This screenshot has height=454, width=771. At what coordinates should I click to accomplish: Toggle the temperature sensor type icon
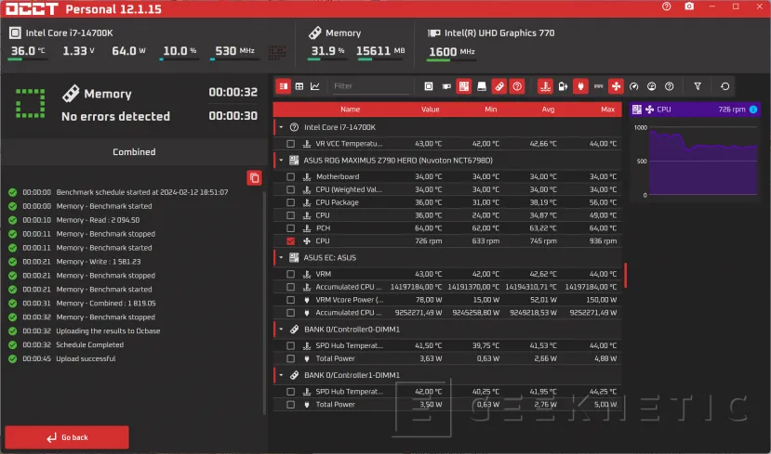pos(545,86)
